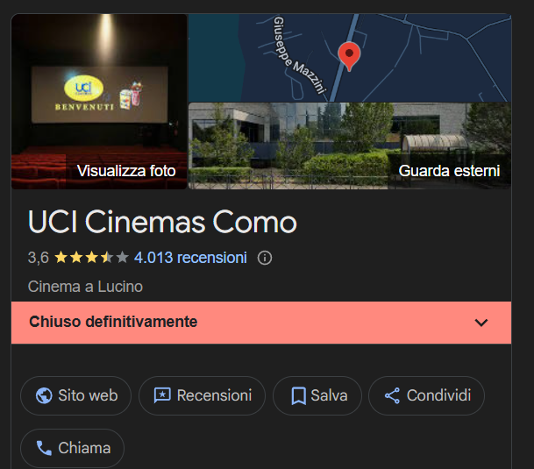Click the phone icon on Chiama

coord(44,448)
